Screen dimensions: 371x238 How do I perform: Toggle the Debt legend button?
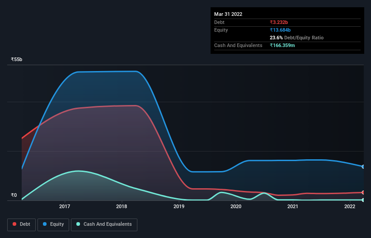pos(21,224)
